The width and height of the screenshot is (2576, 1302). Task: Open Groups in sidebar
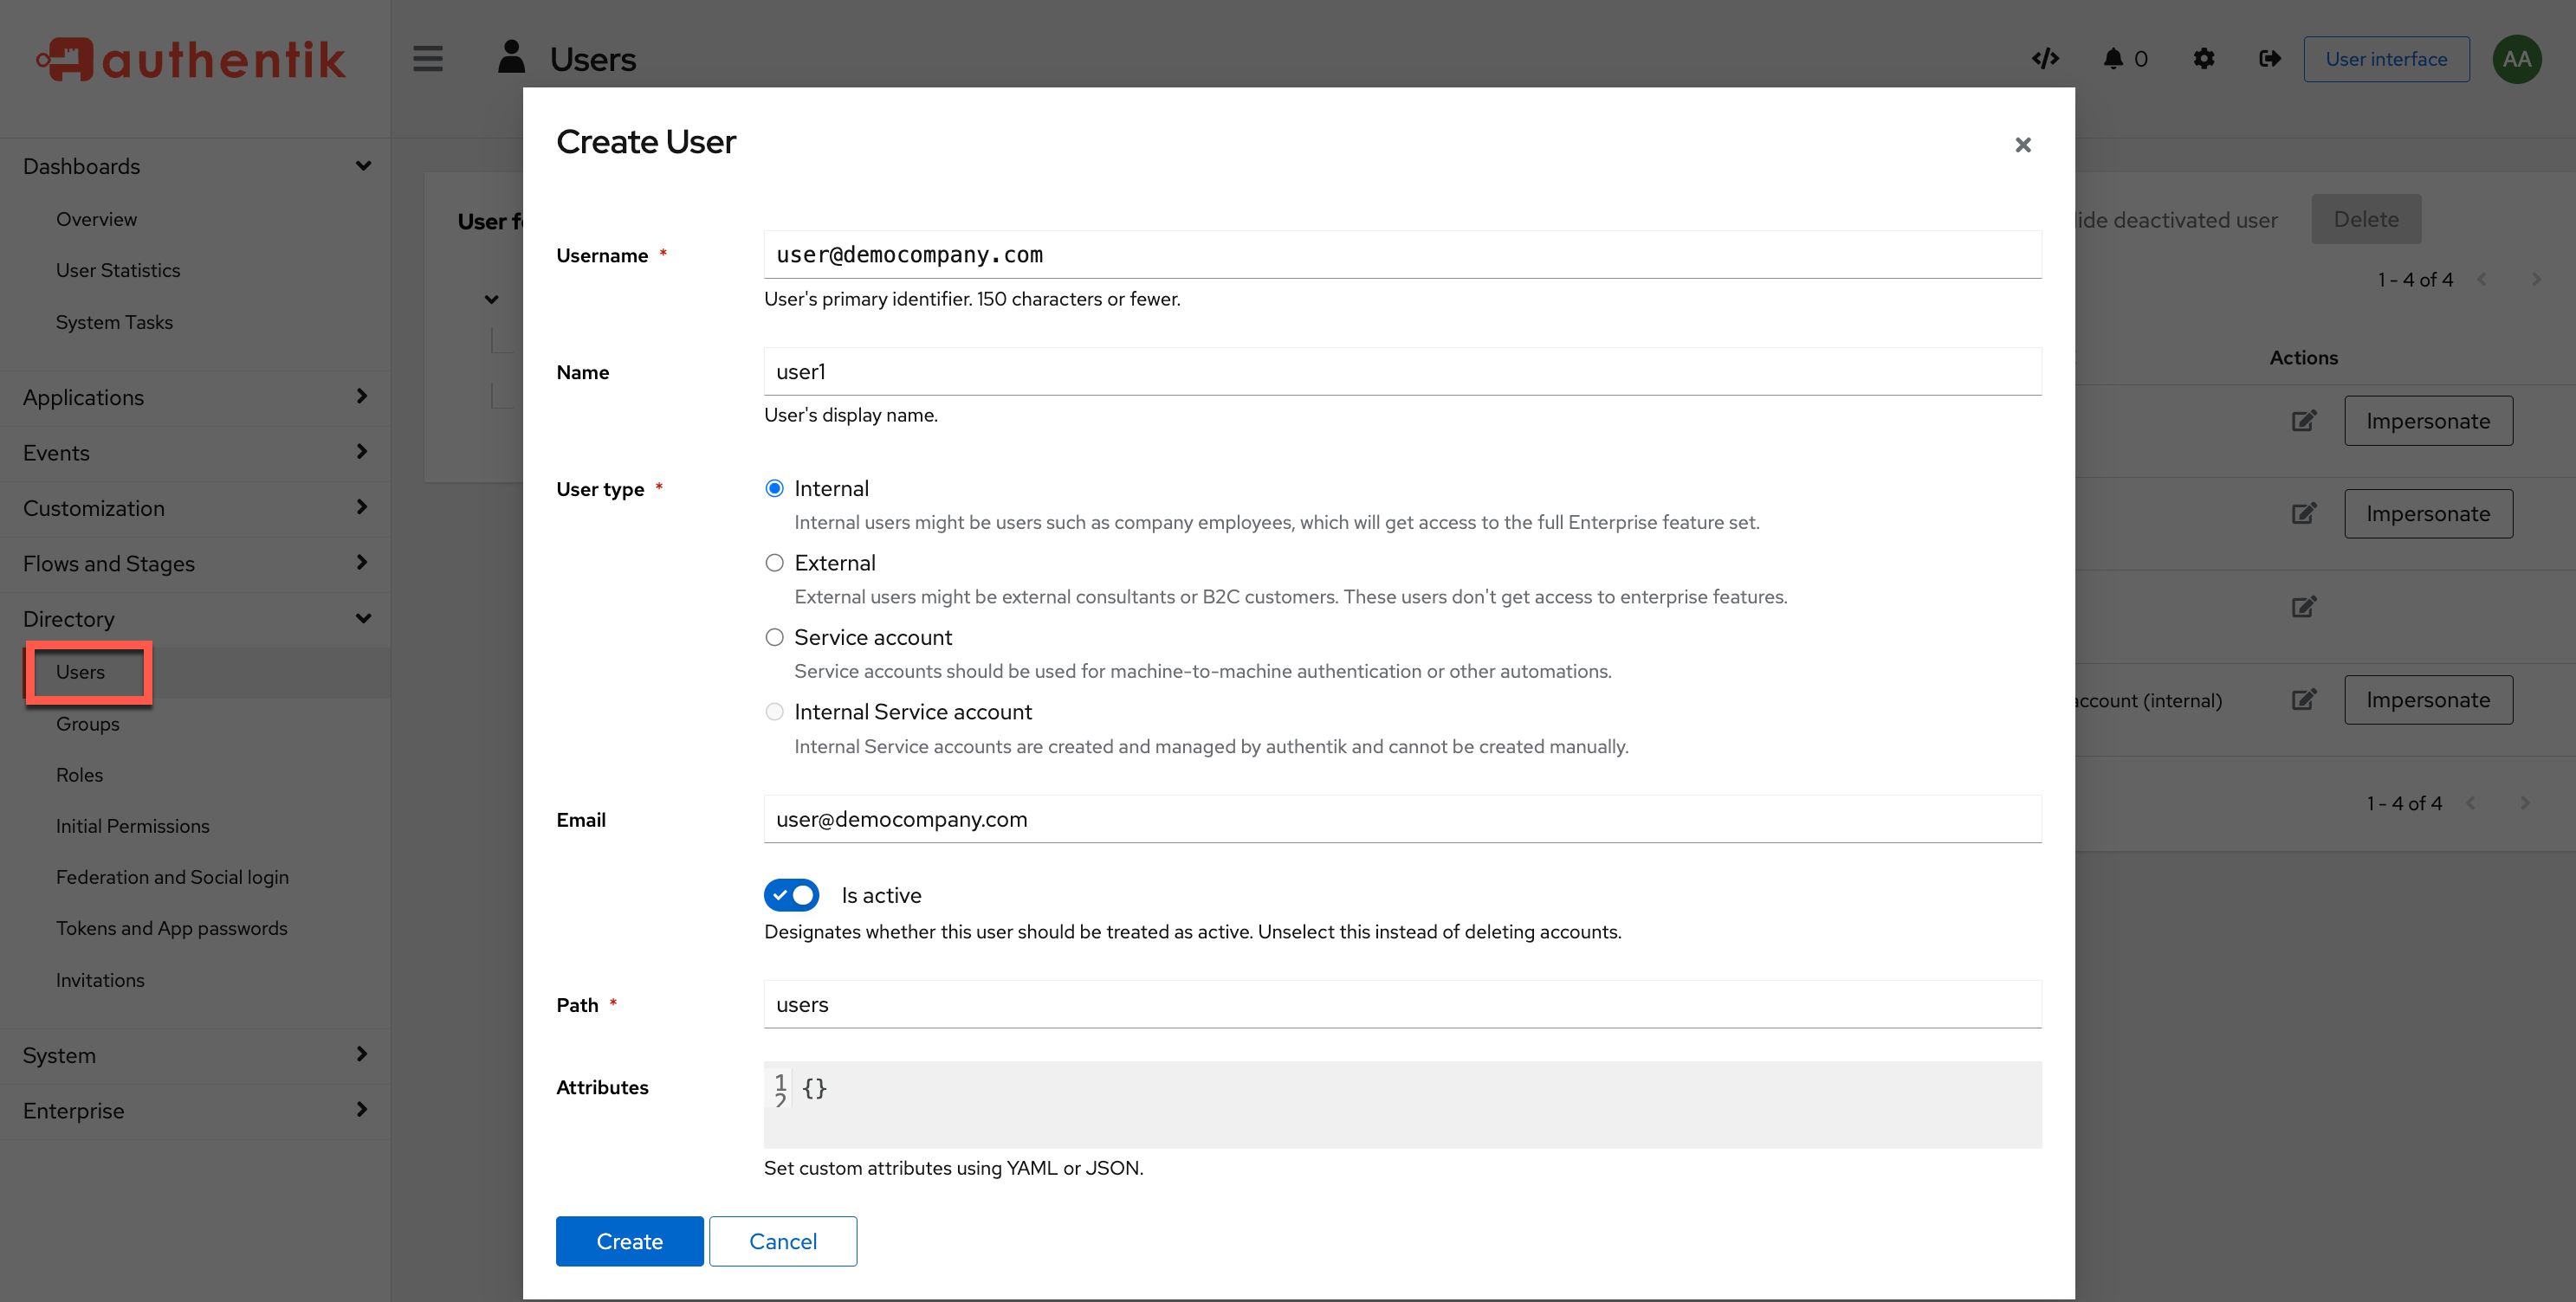pyautogui.click(x=87, y=725)
